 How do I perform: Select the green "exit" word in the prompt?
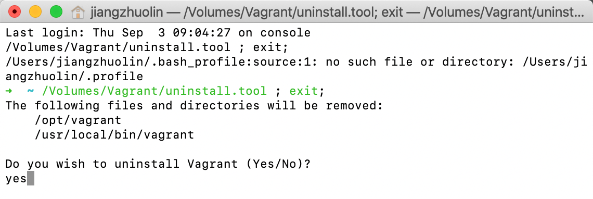point(304,91)
